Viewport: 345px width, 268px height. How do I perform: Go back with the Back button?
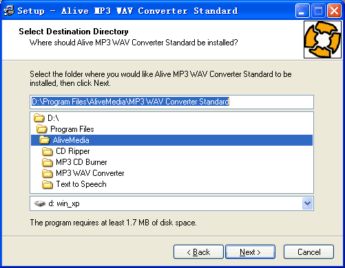click(198, 252)
